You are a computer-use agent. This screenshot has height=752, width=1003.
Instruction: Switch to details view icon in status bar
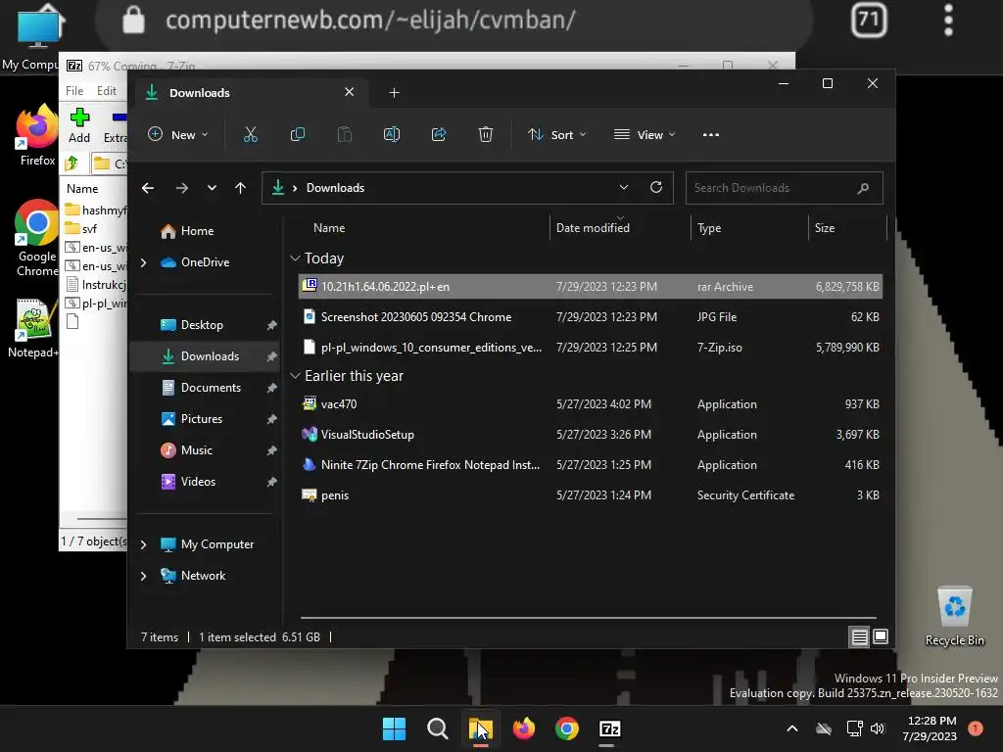(x=859, y=636)
